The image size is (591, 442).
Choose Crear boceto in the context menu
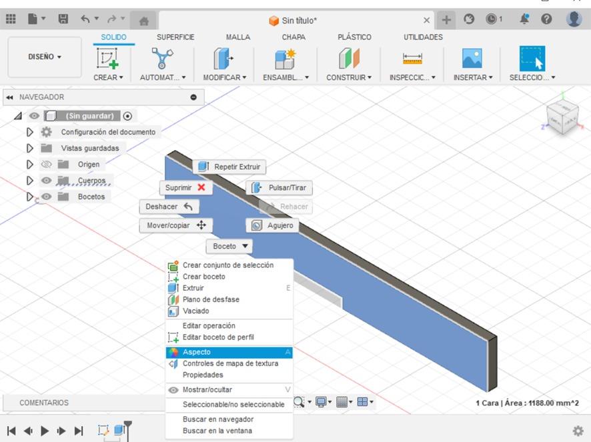click(229, 277)
